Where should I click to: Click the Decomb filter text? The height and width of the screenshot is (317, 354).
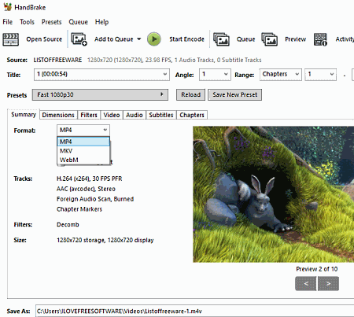pyautogui.click(x=68, y=225)
